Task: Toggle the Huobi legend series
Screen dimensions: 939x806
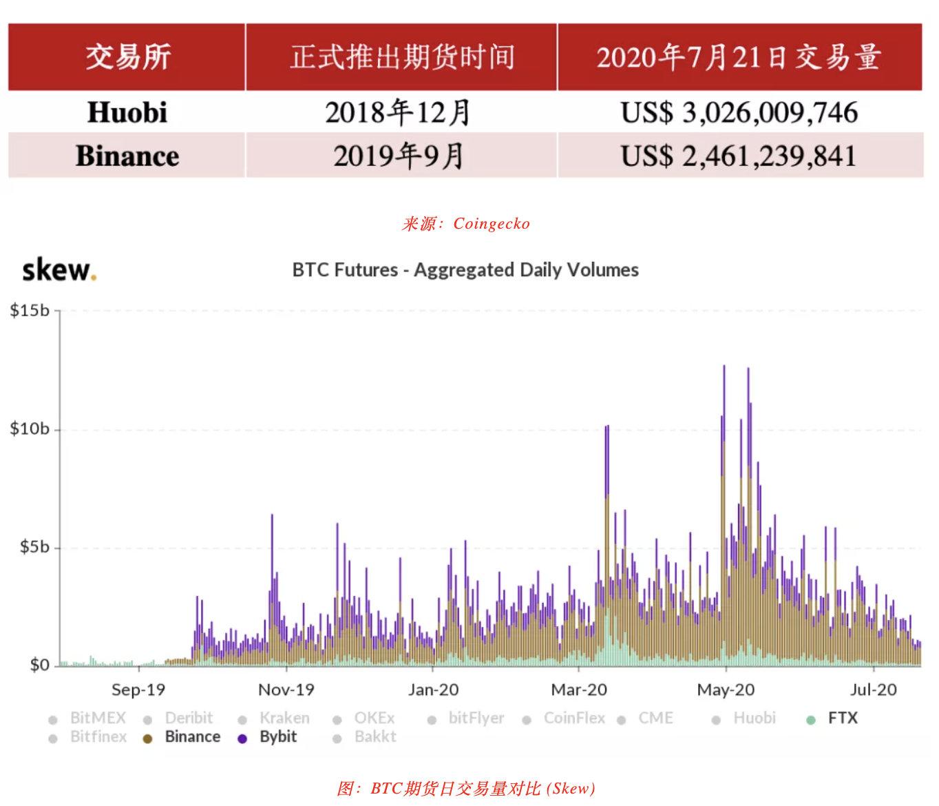Action: coord(744,719)
